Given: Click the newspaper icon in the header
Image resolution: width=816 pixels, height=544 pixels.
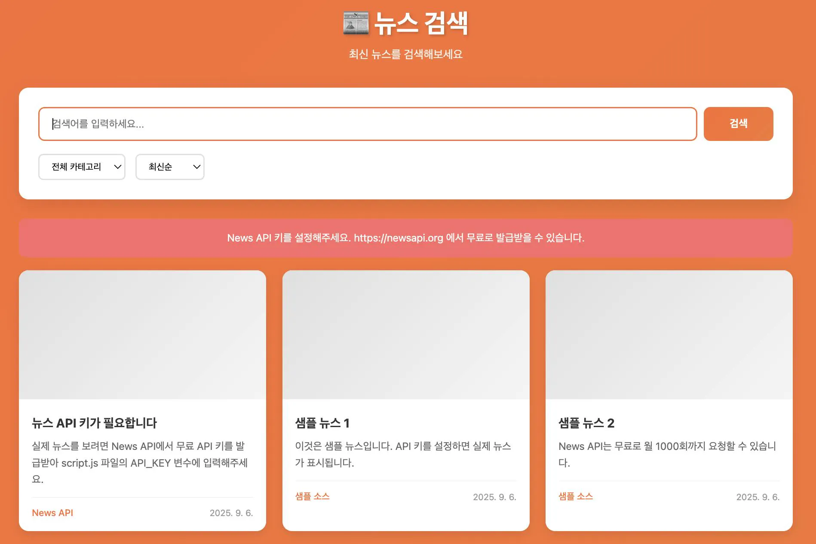Looking at the screenshot, I should 356,23.
